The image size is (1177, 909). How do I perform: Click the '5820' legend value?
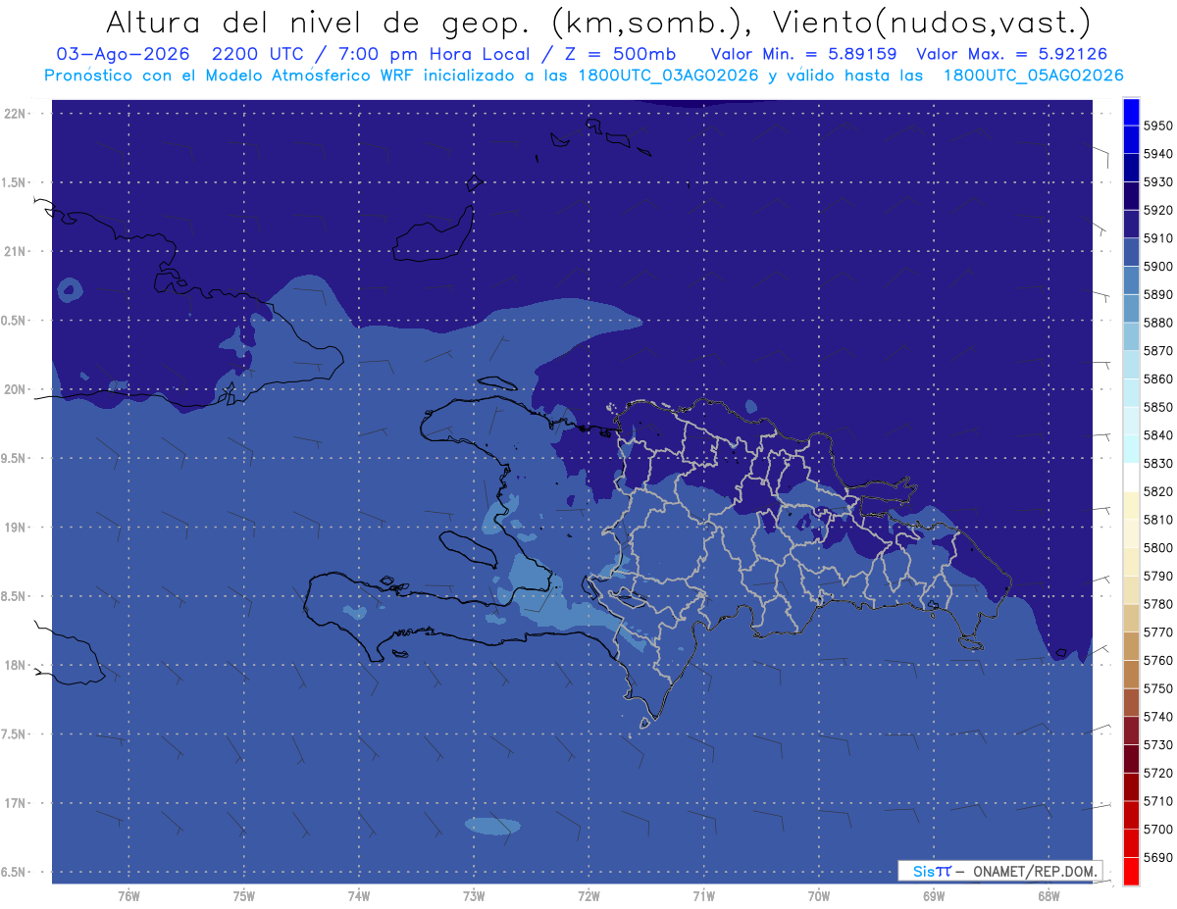point(1158,491)
